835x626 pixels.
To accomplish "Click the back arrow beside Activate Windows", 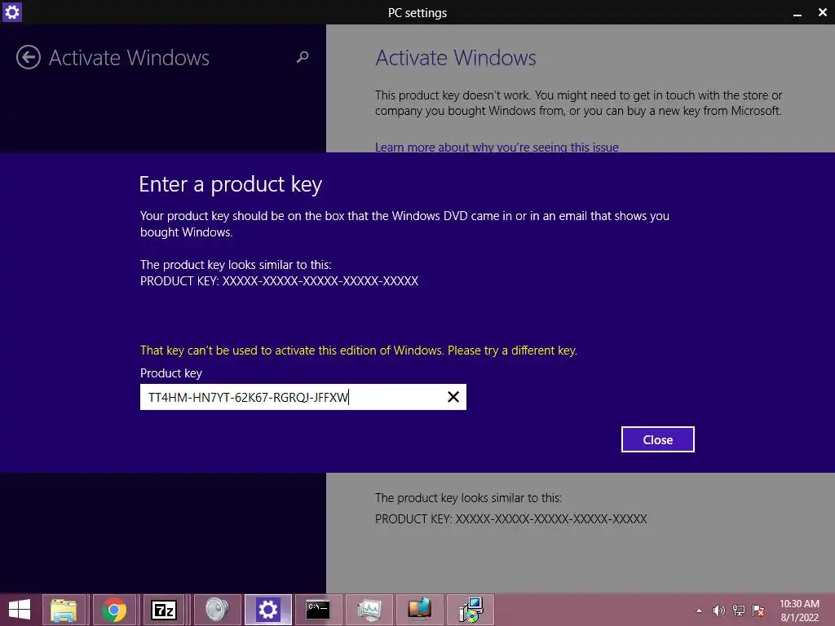I will click(29, 58).
